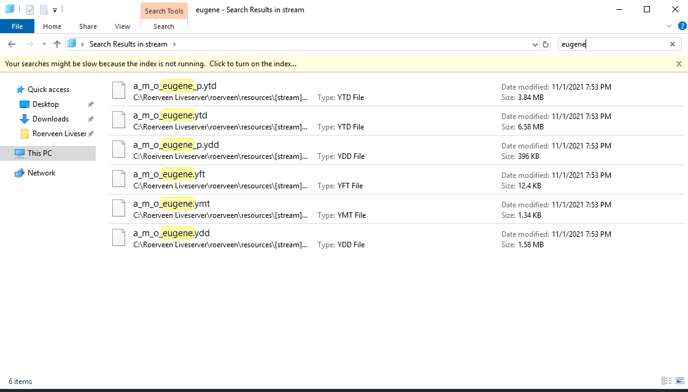Switch to Large icons view layout
Viewport: 688px width, 392px height.
click(678, 381)
